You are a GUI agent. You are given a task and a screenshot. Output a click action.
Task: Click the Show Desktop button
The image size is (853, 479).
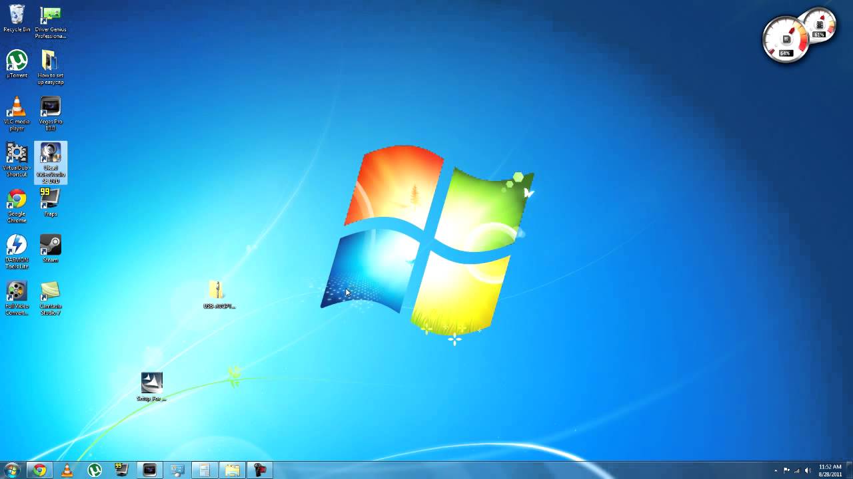tap(849, 470)
